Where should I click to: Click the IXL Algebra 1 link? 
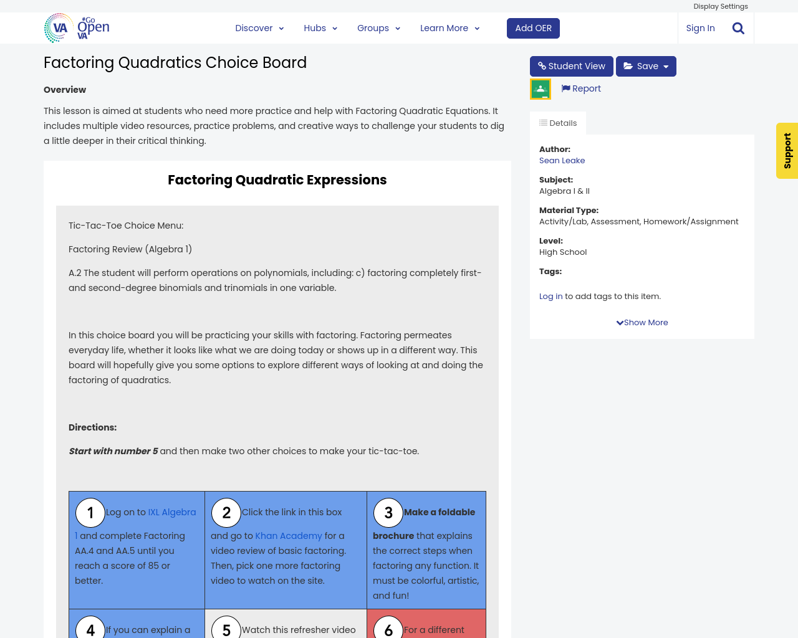(171, 512)
